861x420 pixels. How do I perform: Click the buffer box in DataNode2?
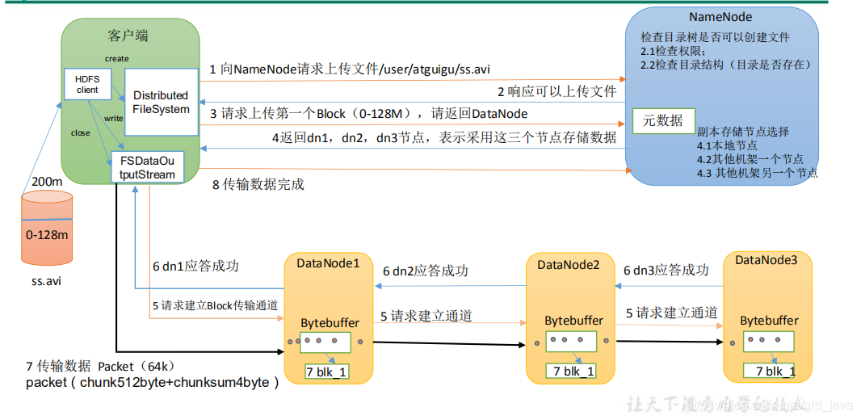(570, 342)
